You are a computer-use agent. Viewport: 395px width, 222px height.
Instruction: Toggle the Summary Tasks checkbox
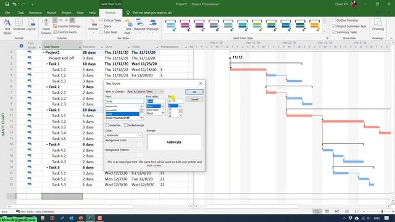click(334, 32)
